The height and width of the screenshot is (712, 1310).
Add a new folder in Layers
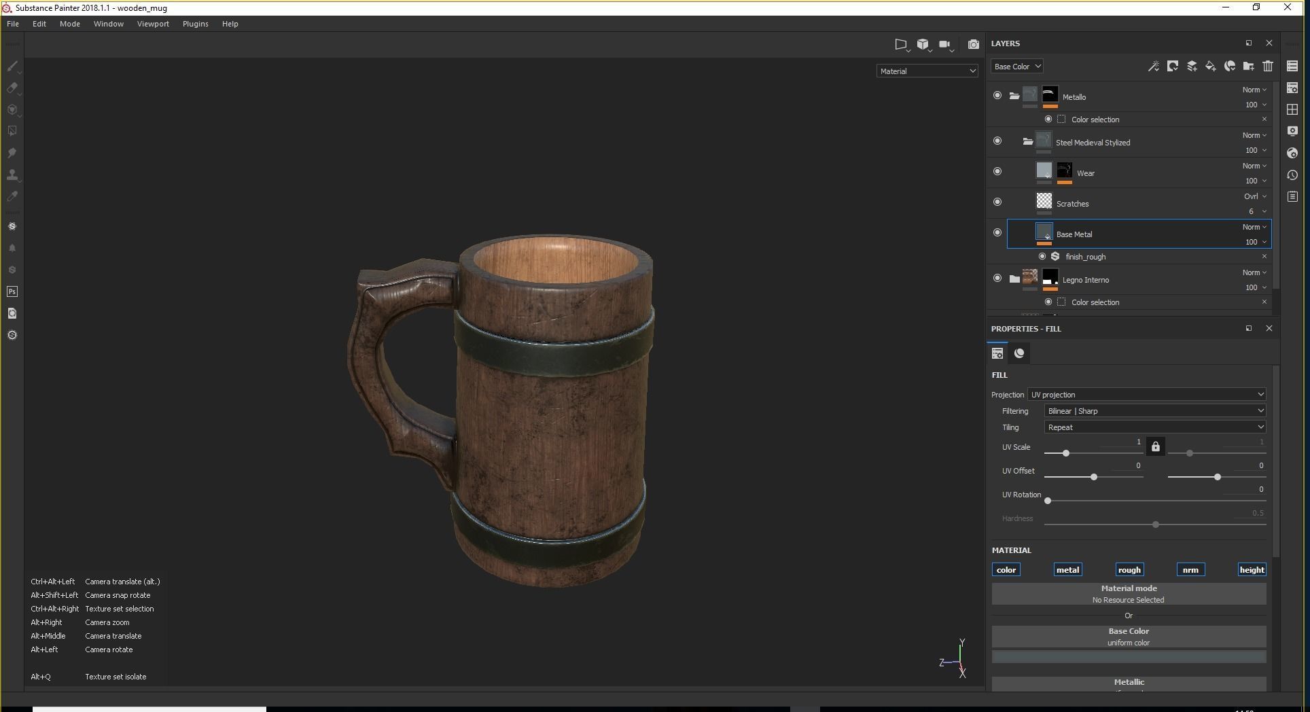coord(1249,66)
